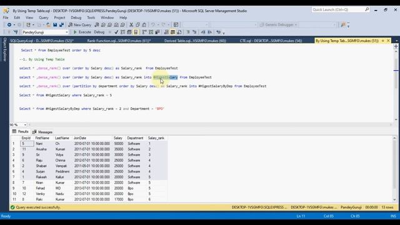The height and width of the screenshot is (225, 400).
Task: Pin the By Using Temp Table tab
Action: point(382,41)
